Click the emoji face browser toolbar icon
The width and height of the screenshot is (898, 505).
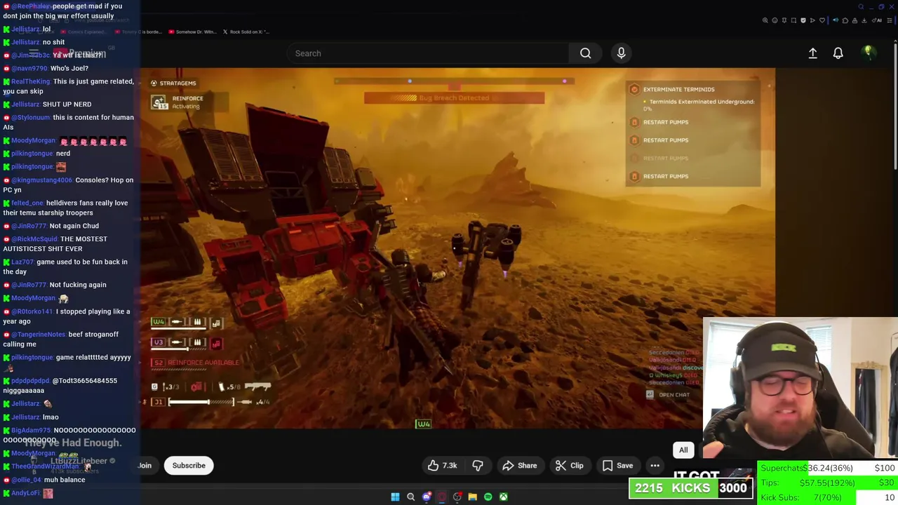coord(775,20)
